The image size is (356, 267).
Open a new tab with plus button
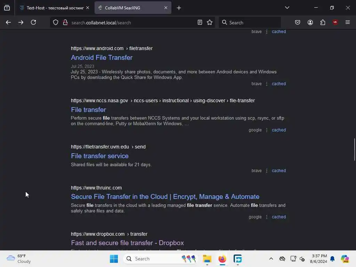tap(179, 8)
